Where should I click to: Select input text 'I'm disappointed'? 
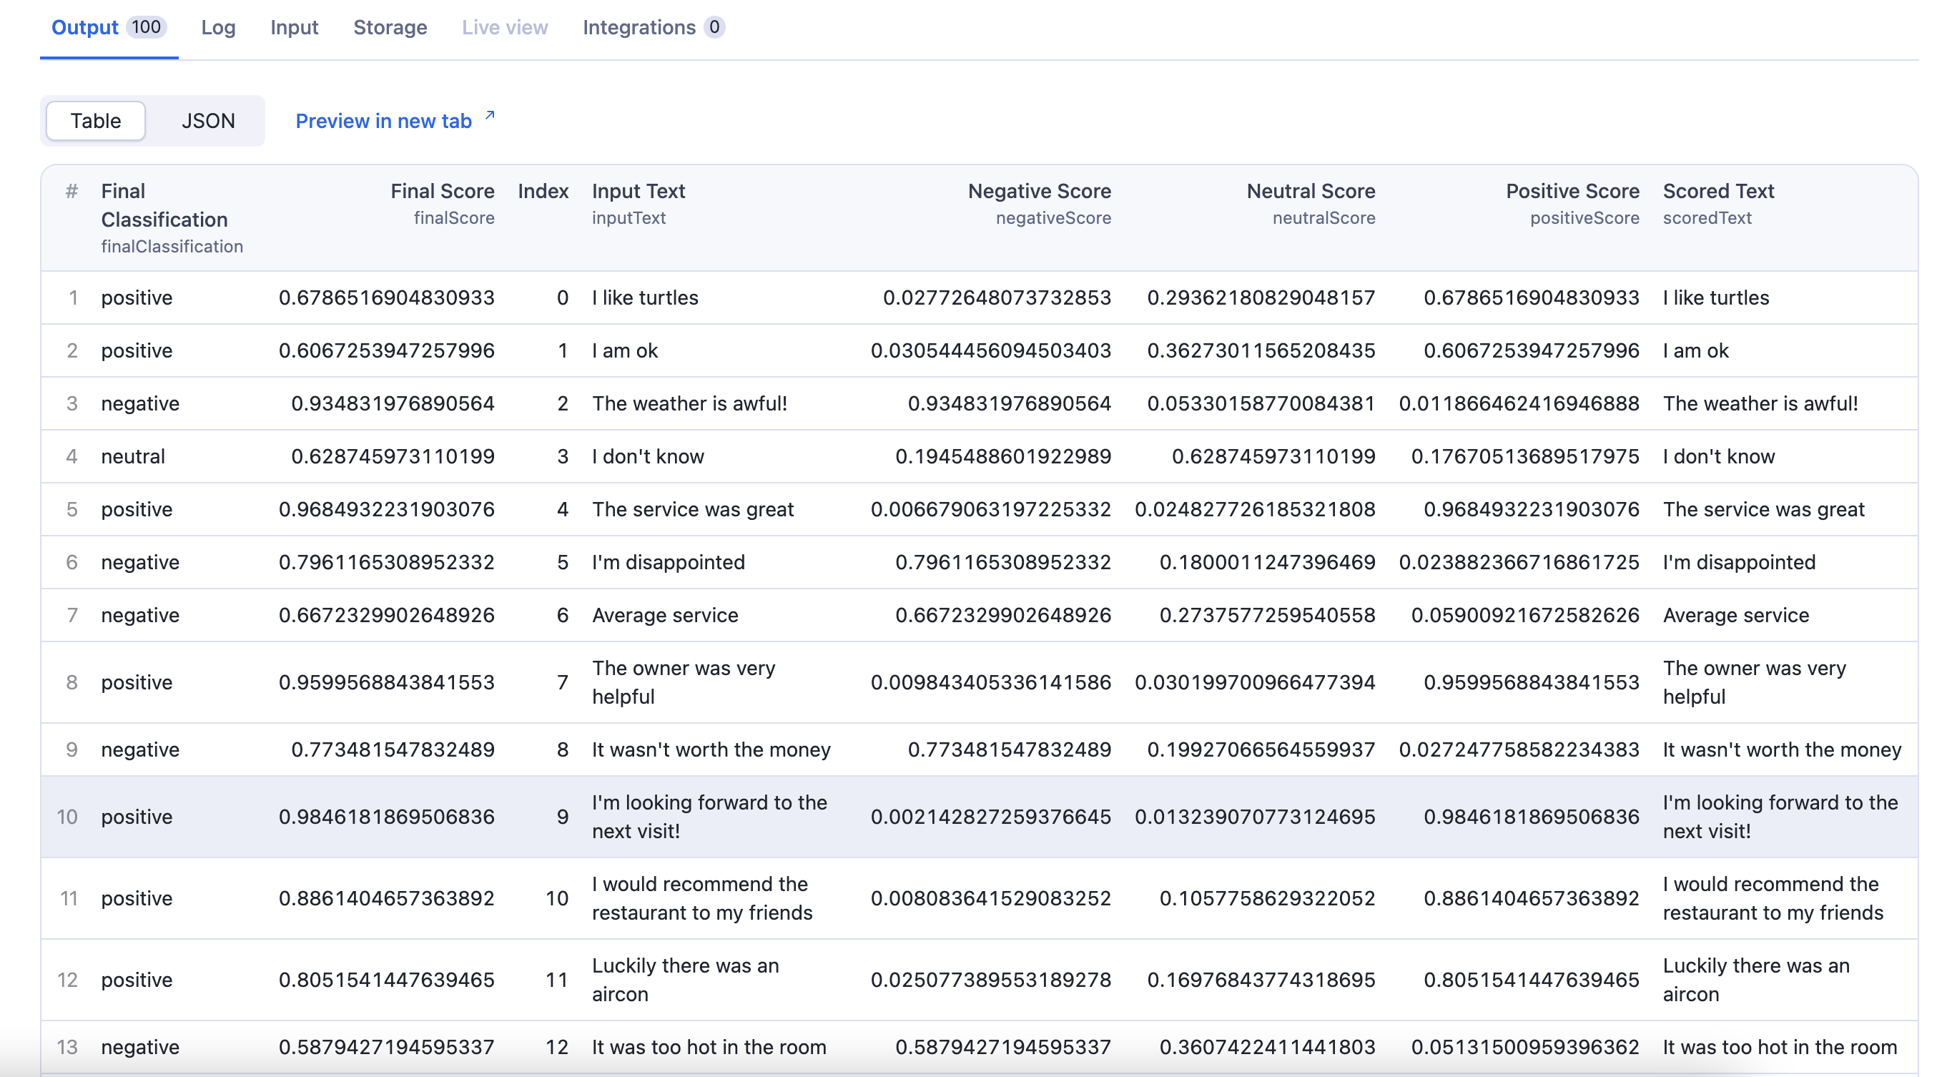coord(669,562)
